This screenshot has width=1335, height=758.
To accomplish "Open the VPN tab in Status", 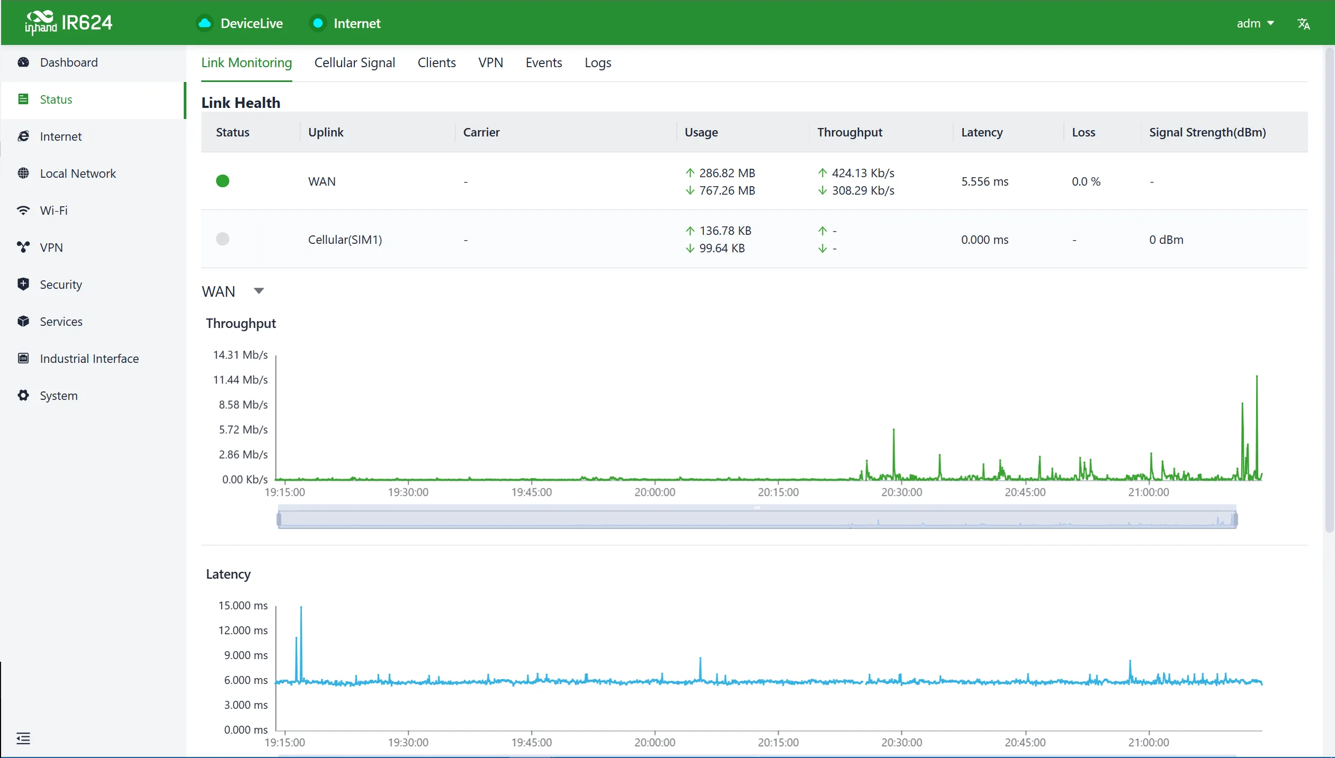I will click(491, 62).
